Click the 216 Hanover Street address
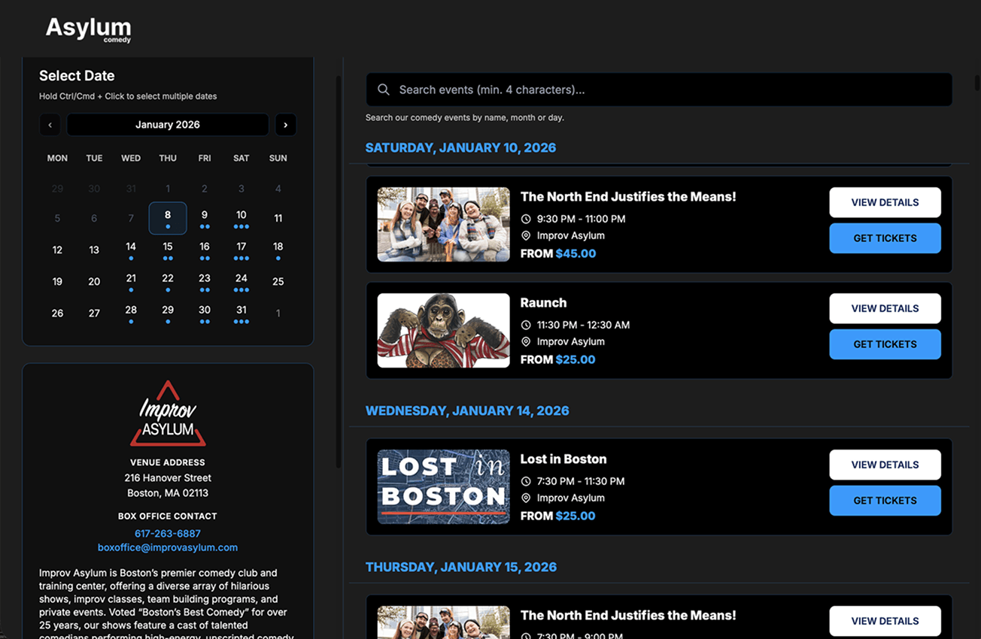Image resolution: width=981 pixels, height=639 pixels. coord(168,478)
